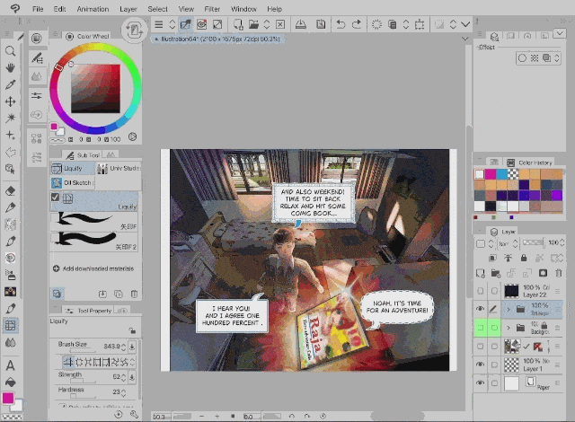This screenshot has width=575, height=422.
Task: Toggle visibility of Paper layer
Action: pos(480,382)
